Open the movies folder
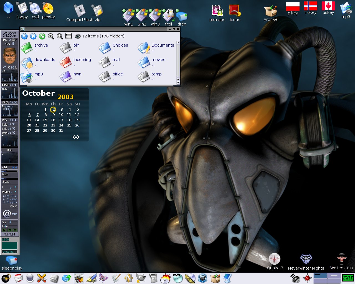Viewport: 355px width, 284px height. [x=144, y=62]
